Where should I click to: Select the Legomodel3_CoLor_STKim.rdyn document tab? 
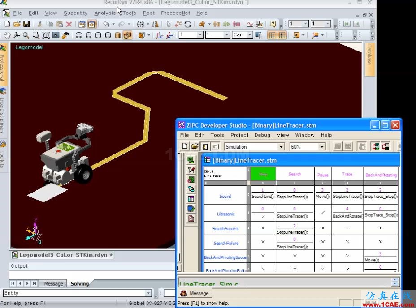coord(63,255)
